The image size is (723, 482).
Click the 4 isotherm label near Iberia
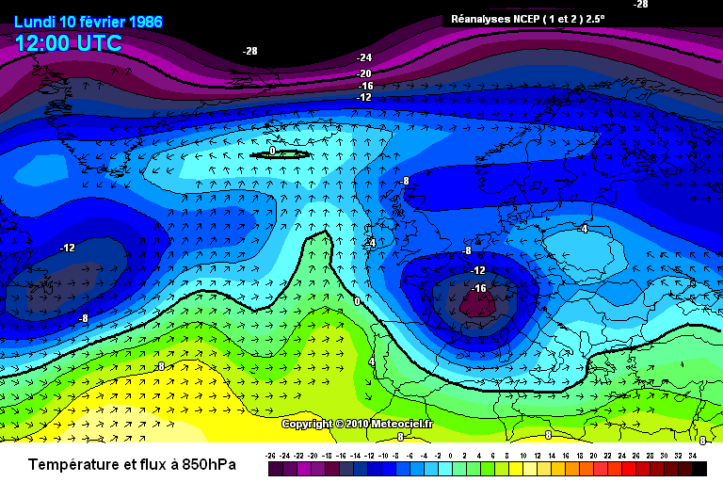pyautogui.click(x=372, y=361)
